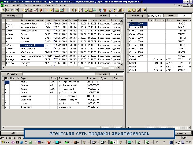Open the Картотеки menu

(x=10, y=5)
